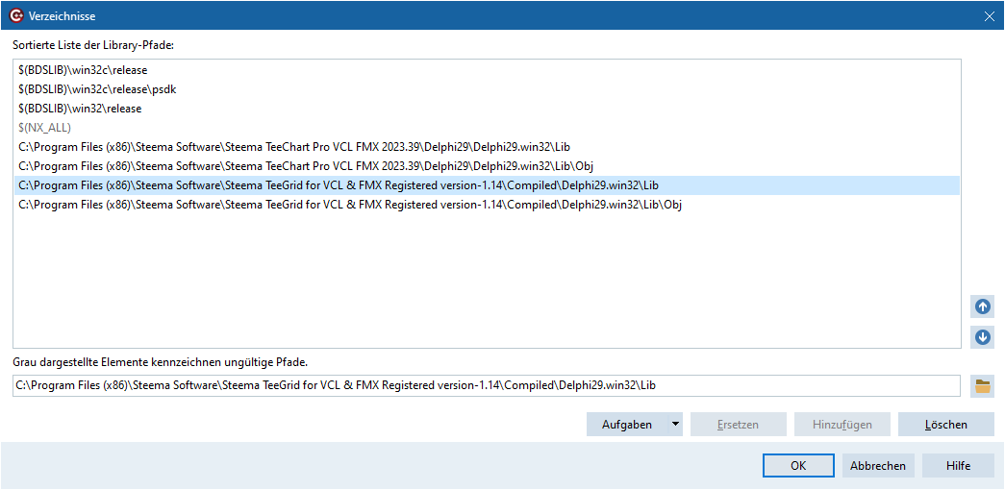The width and height of the screenshot is (1005, 490).
Task: Select $(BDSLIB)\win32c\release\psdk entry
Action: (487, 89)
